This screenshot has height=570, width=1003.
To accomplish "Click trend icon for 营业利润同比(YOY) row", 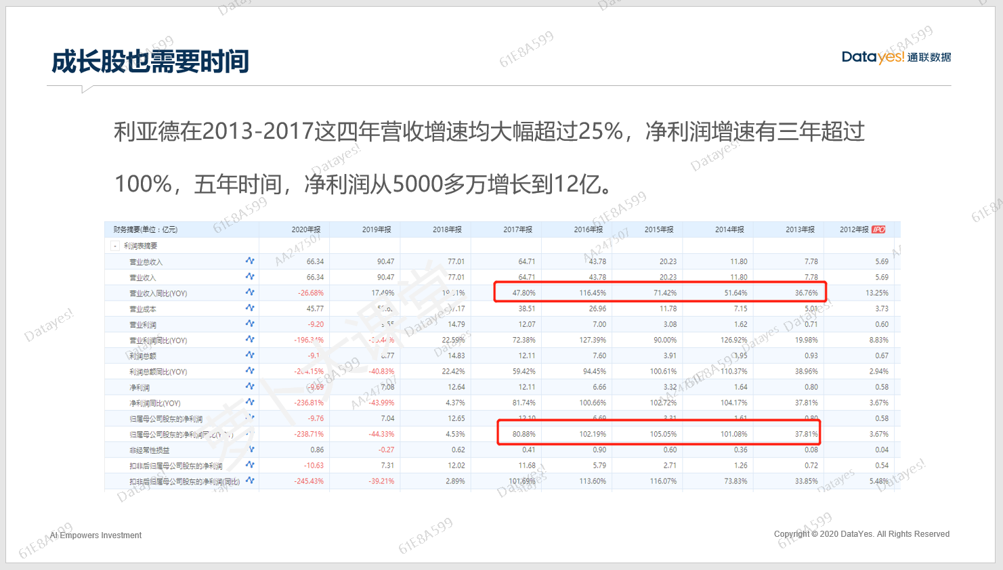I will [x=250, y=339].
